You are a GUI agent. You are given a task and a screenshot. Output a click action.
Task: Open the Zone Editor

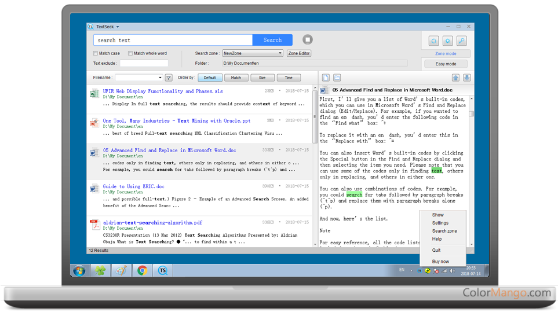pyautogui.click(x=299, y=53)
